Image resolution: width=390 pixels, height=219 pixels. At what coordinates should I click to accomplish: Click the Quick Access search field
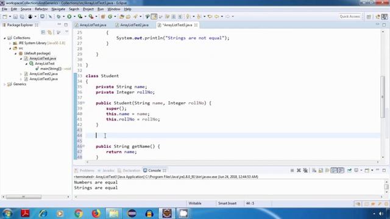tap(350, 16)
